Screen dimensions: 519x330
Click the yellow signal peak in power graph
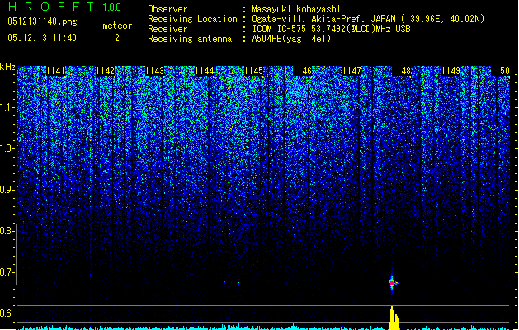click(x=394, y=318)
